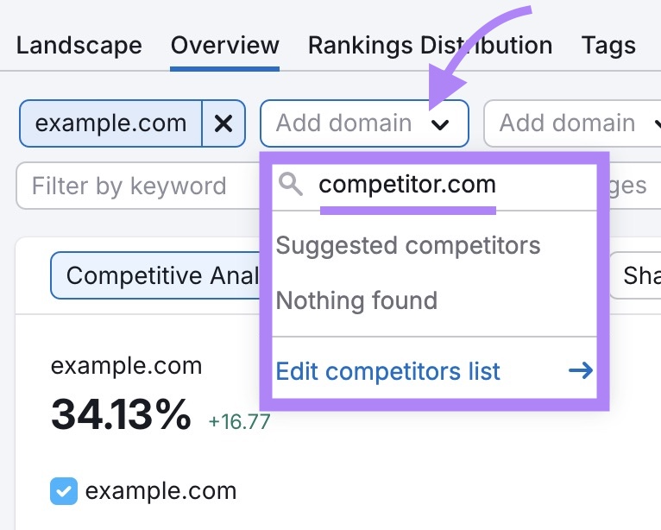Switch to the Landscape tab
This screenshot has width=661, height=530.
coord(79,45)
